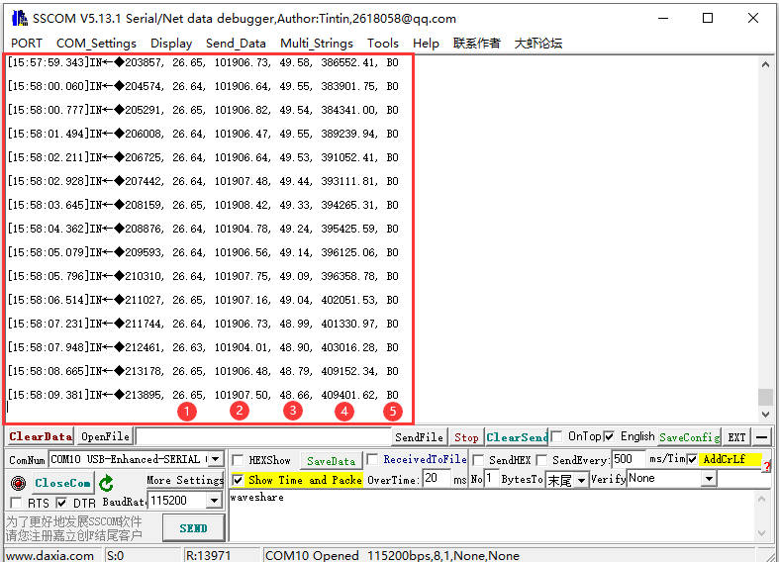Toggle the RTS checkbox

pyautogui.click(x=16, y=503)
